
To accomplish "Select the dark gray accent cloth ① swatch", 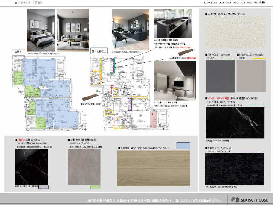I will (220, 76).
